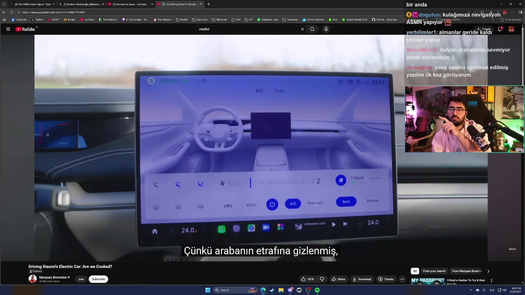Open the YouTube account avatar menu
Image resolution: width=525 pixels, height=295 pixels.
511,29
